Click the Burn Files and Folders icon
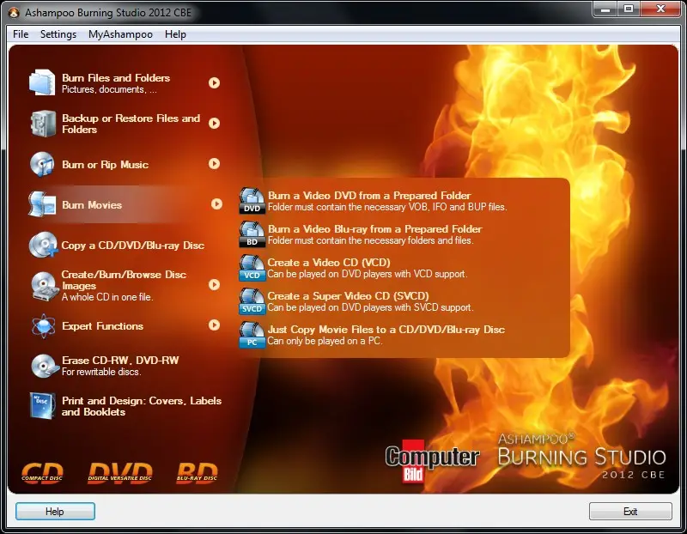Screen dimensions: 687x534 pyautogui.click(x=42, y=82)
